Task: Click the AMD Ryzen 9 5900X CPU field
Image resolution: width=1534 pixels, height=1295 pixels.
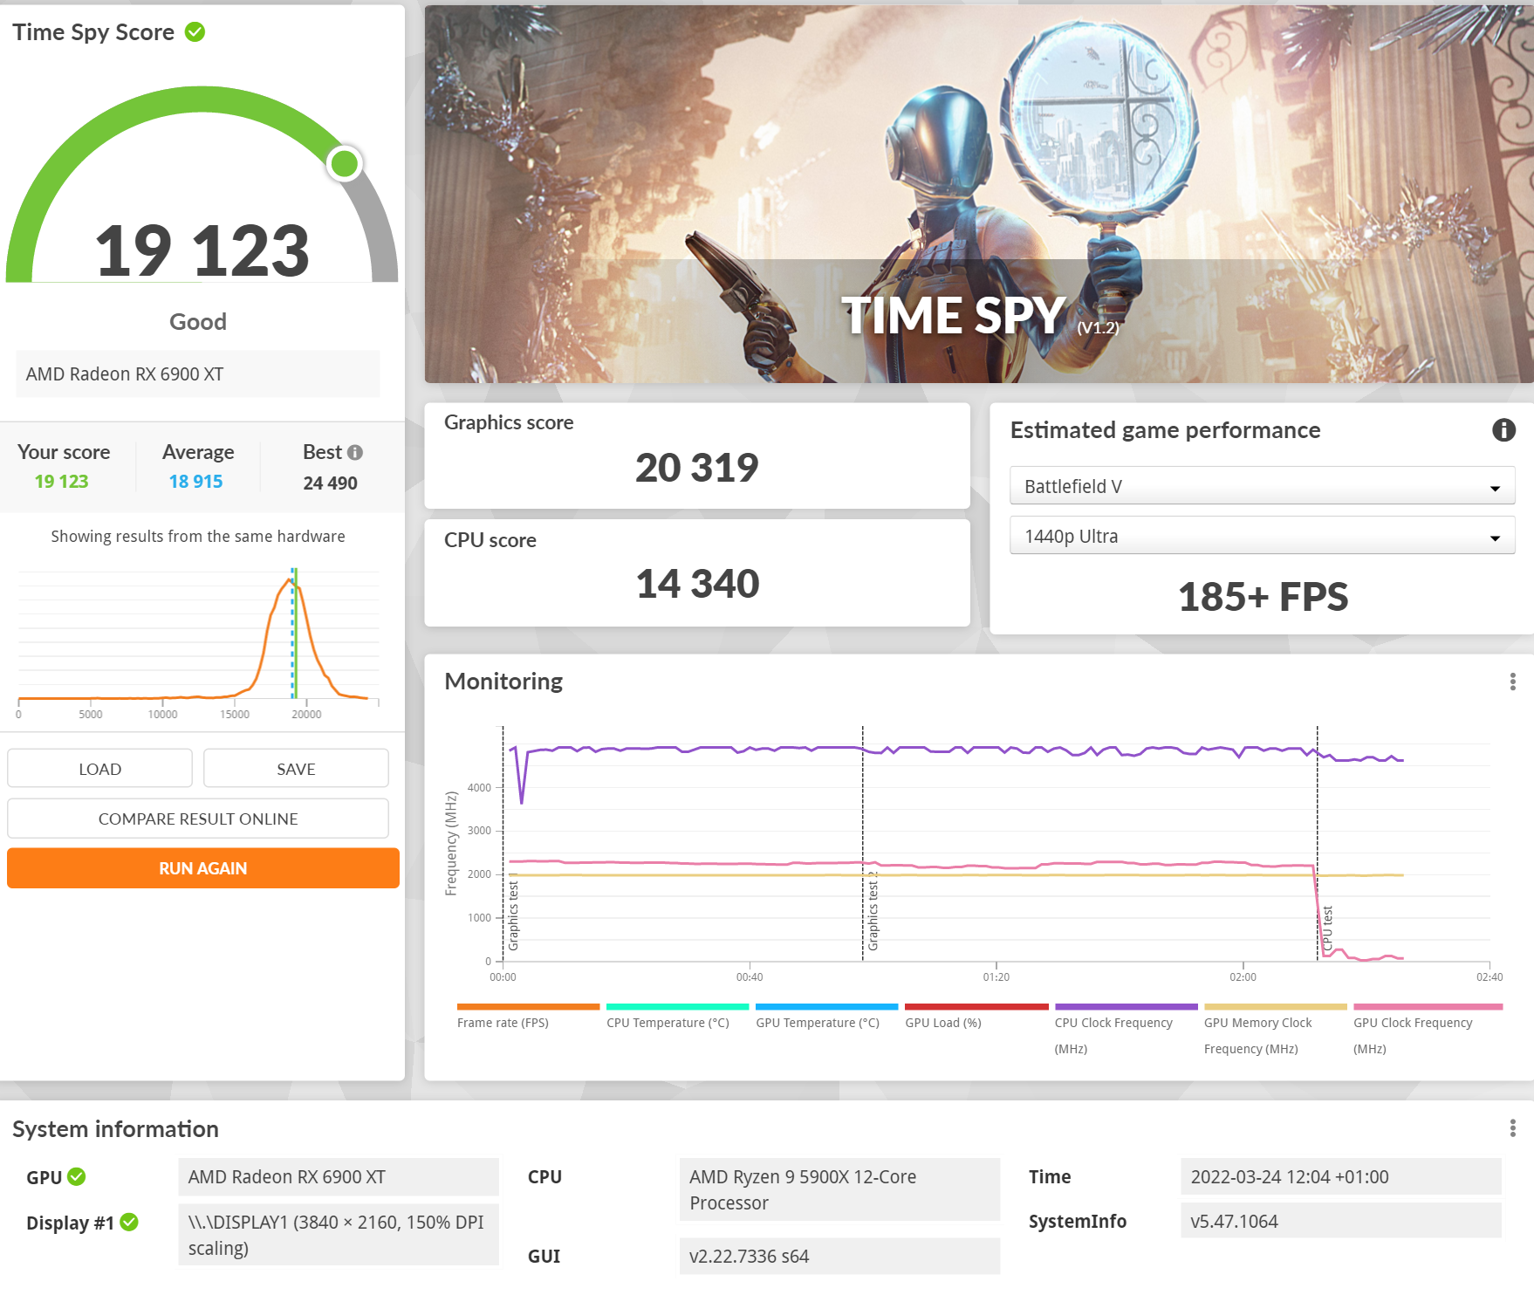Action: coord(839,1189)
